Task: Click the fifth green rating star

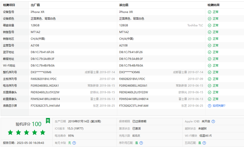Action: (x=43, y=133)
